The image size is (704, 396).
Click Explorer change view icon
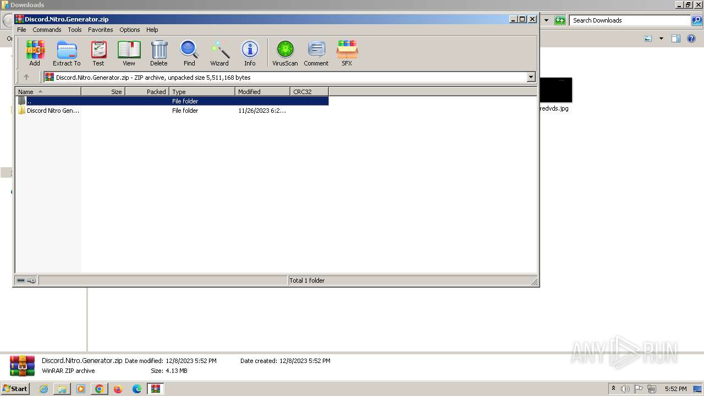pos(648,38)
